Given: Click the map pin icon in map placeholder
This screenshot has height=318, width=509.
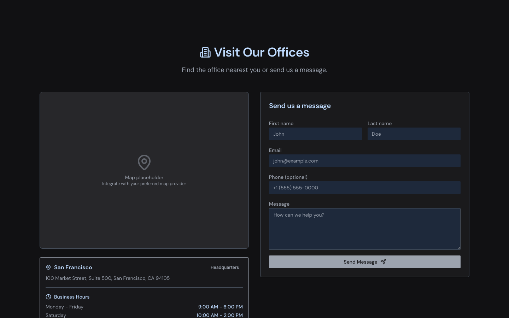Looking at the screenshot, I should click(x=144, y=163).
